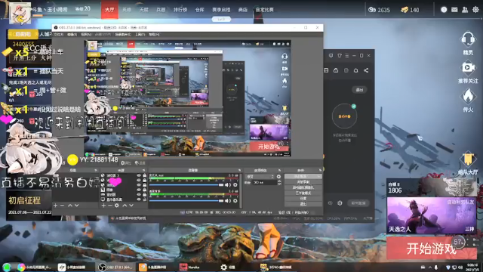Open first OBS mixer channel settings gear
483x272 pixels.
coord(235,184)
